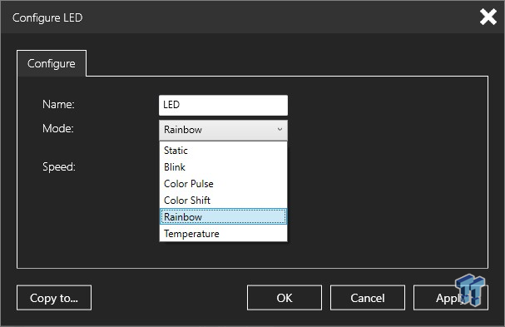Viewport: 505px width, 327px height.
Task: Select Static from the mode list
Action: [x=223, y=151]
